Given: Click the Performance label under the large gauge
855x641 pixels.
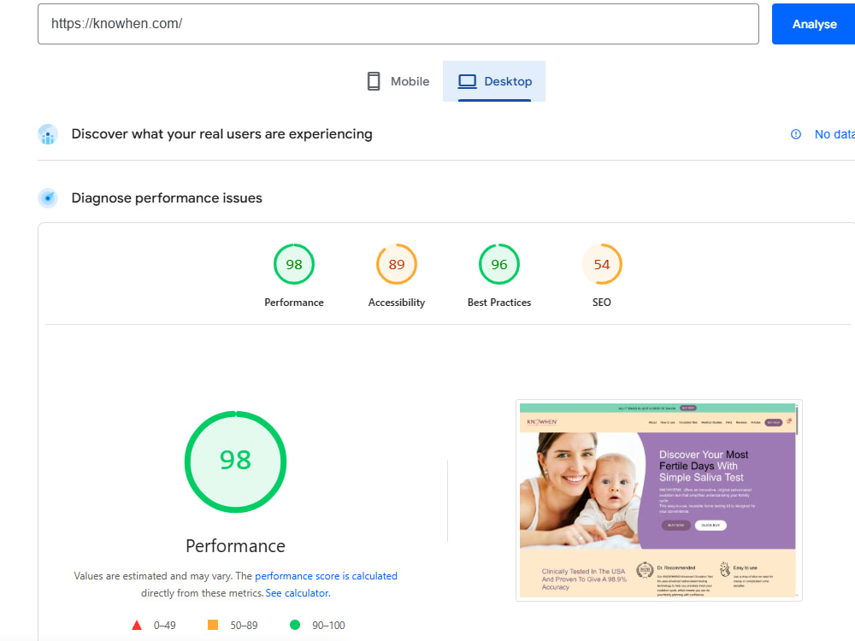Looking at the screenshot, I should [x=236, y=546].
